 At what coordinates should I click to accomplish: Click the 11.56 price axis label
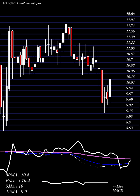click(x=130, y=31)
